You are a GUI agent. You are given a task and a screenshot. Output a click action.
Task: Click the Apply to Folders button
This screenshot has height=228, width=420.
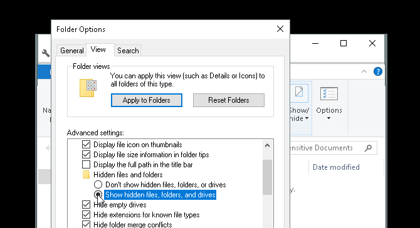(x=147, y=100)
